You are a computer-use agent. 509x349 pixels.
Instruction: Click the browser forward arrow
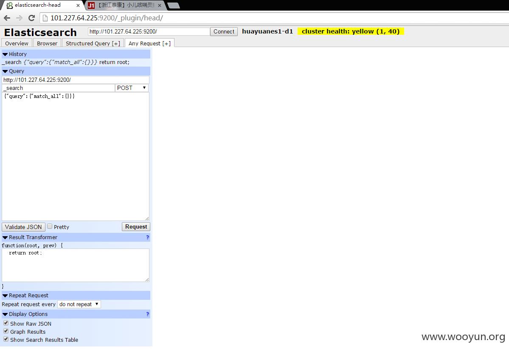[19, 18]
